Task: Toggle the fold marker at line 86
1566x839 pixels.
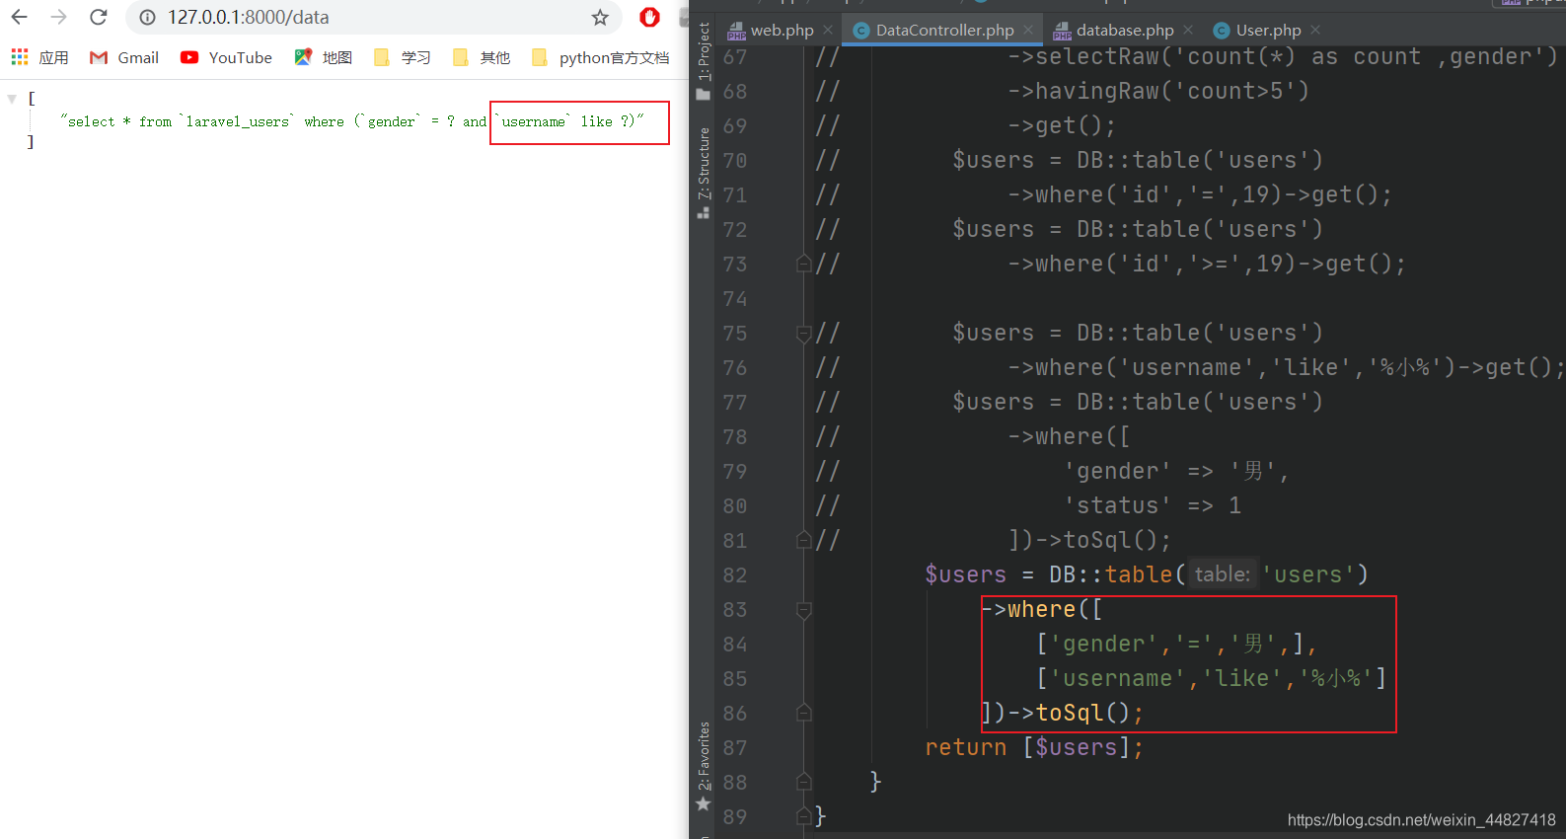Action: click(x=804, y=713)
